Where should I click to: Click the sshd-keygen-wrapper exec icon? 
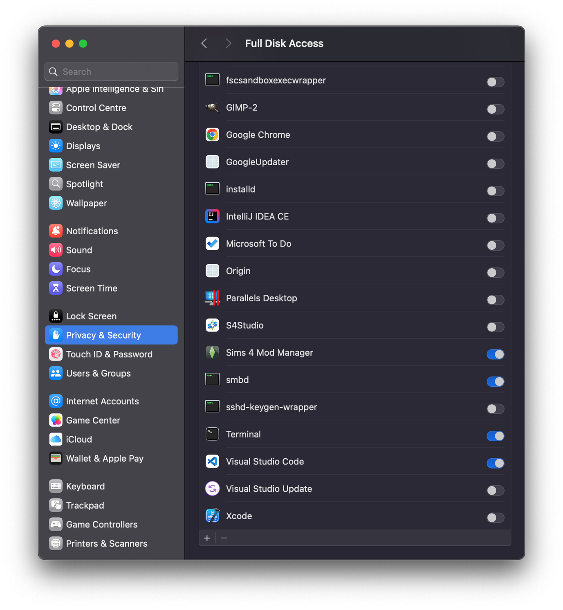pos(212,407)
